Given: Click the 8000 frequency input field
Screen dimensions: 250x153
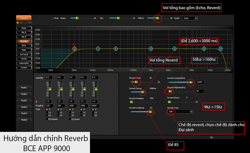Looking at the screenshot, I should point(95,106).
